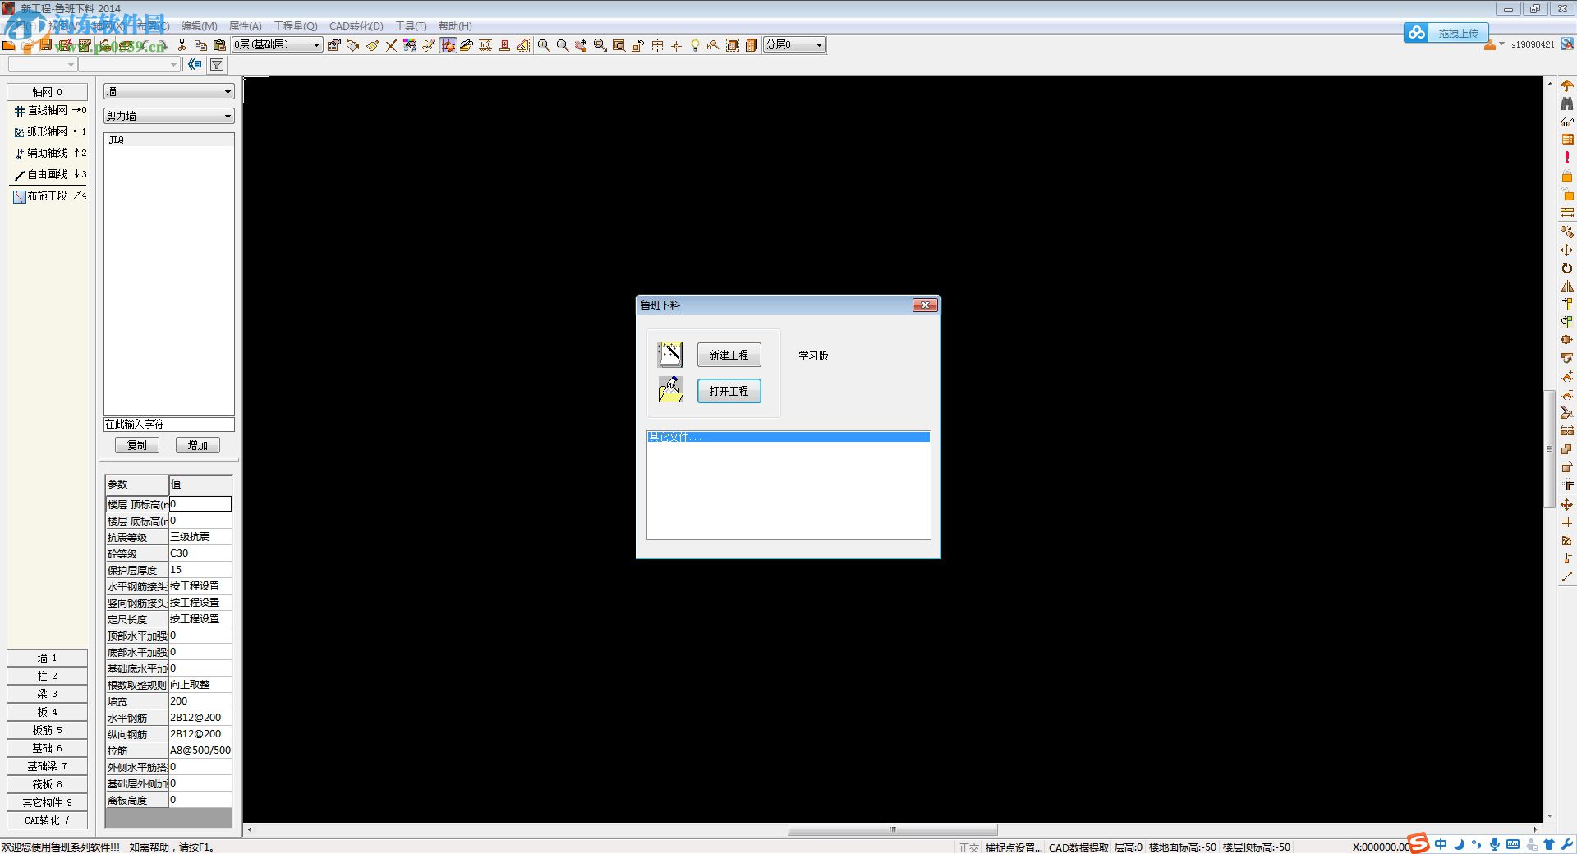Toggle 正交 ortho mode in status bar
The height and width of the screenshot is (854, 1577).
[x=969, y=847]
